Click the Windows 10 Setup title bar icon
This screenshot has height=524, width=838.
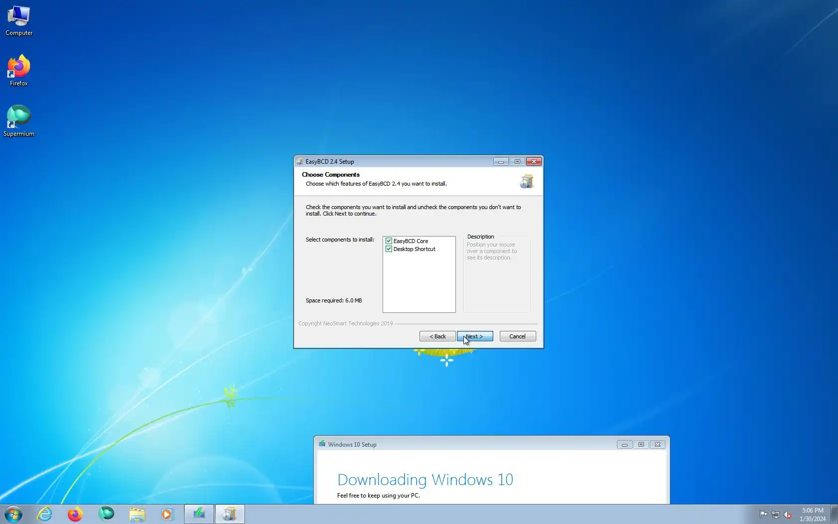[322, 444]
